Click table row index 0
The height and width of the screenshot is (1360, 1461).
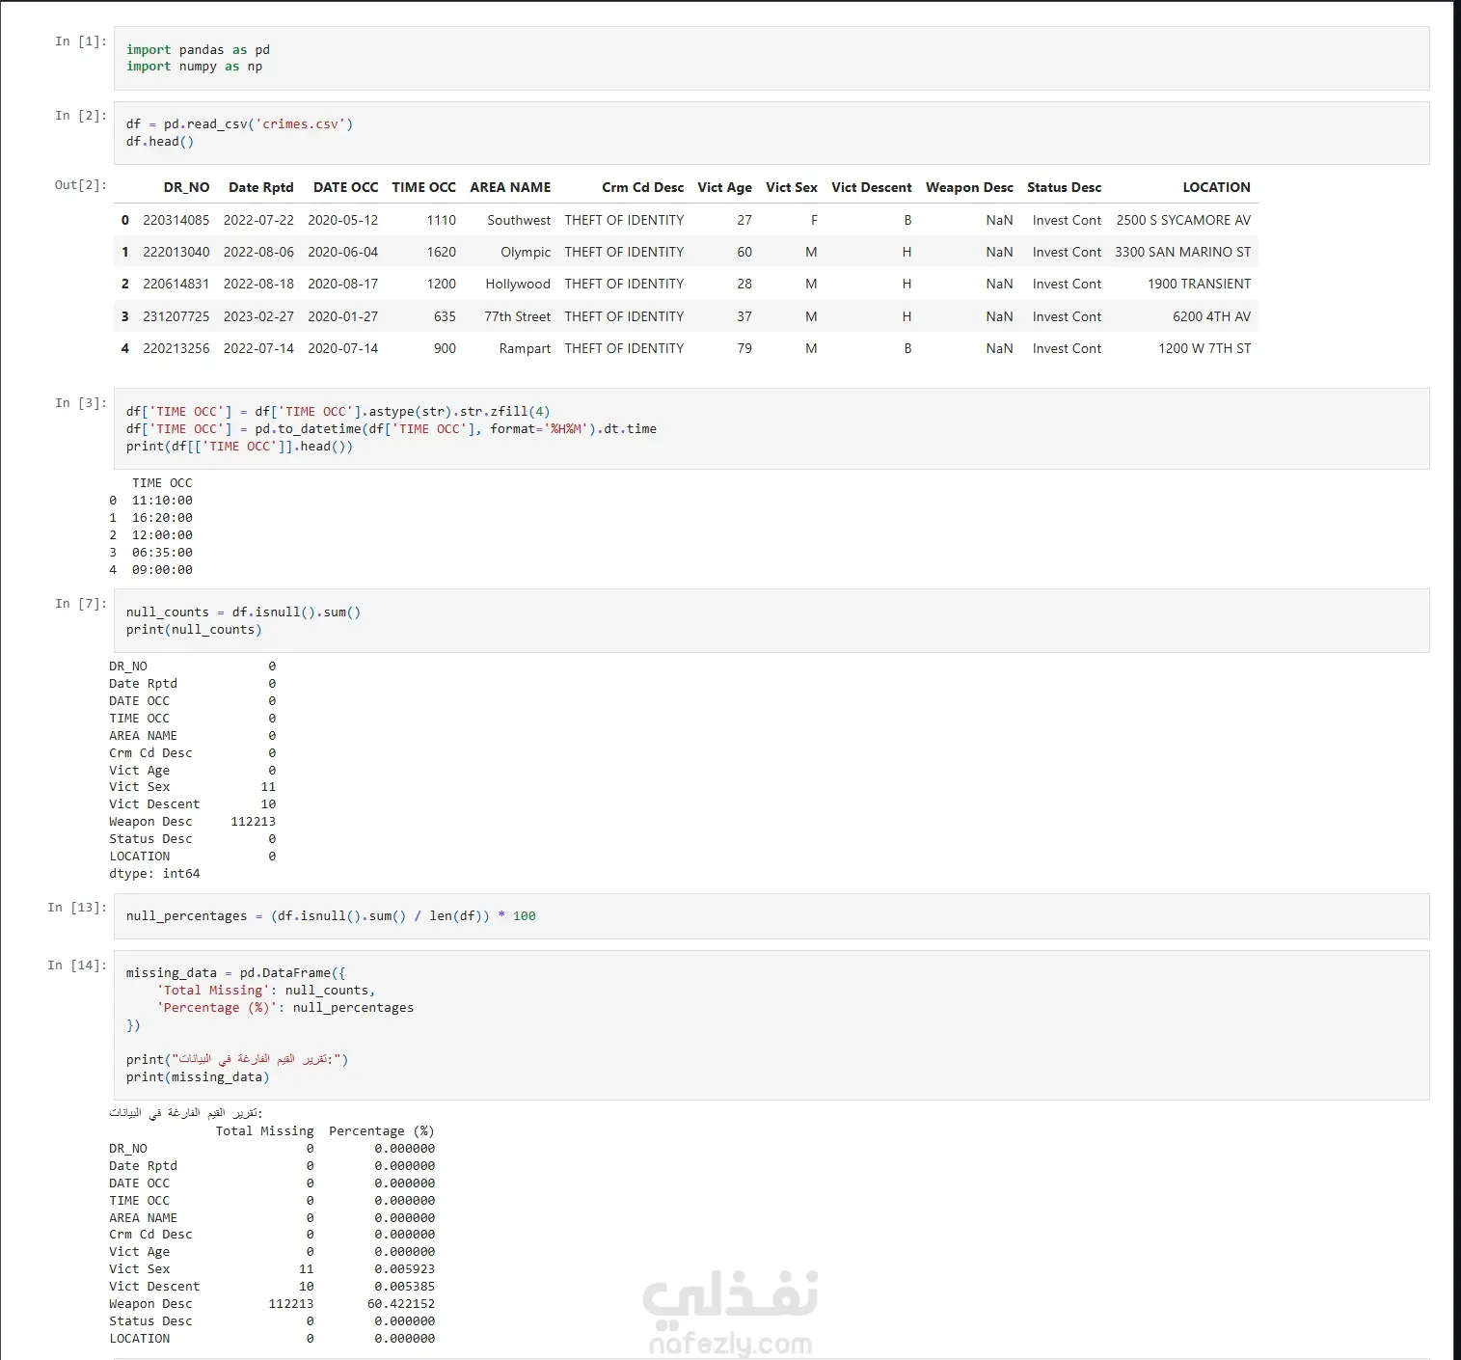pyautogui.click(x=124, y=220)
